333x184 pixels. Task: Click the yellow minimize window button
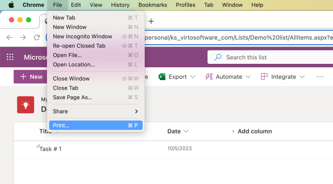[20, 20]
